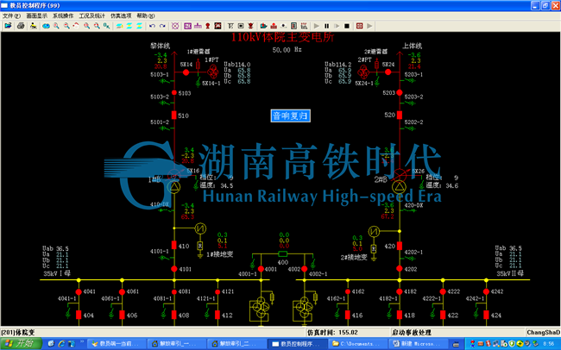Image resolution: width=561 pixels, height=350 pixels.
Task: Click the blue eye overview toolbar icon
Action: coord(46,26)
